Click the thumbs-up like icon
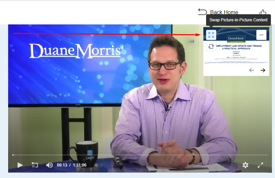The height and width of the screenshot is (178, 275). 263,12
